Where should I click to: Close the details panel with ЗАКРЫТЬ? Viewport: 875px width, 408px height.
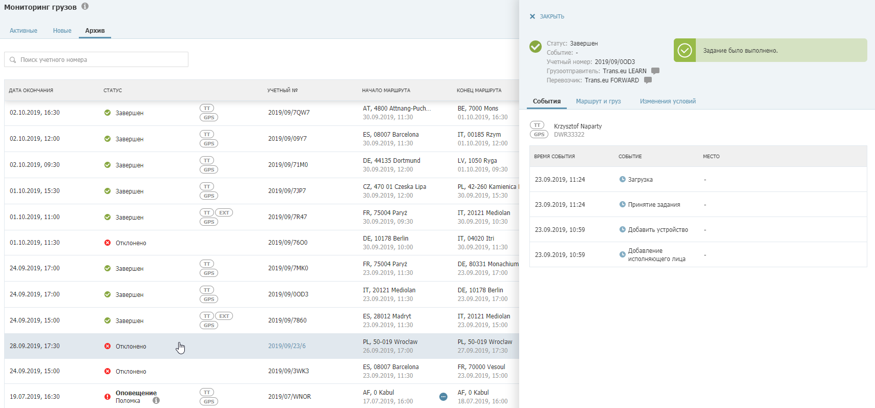point(547,16)
